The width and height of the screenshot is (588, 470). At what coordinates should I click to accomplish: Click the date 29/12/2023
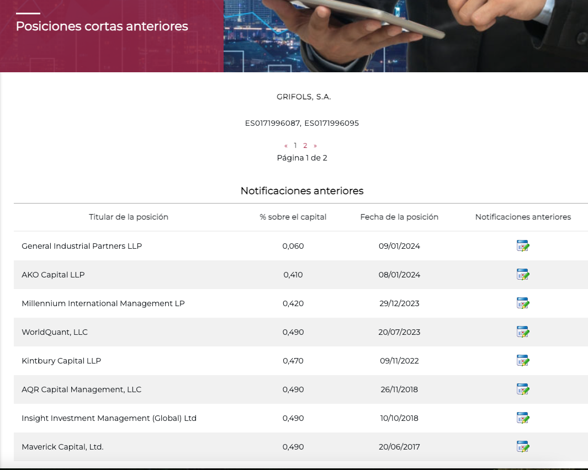pyautogui.click(x=399, y=303)
